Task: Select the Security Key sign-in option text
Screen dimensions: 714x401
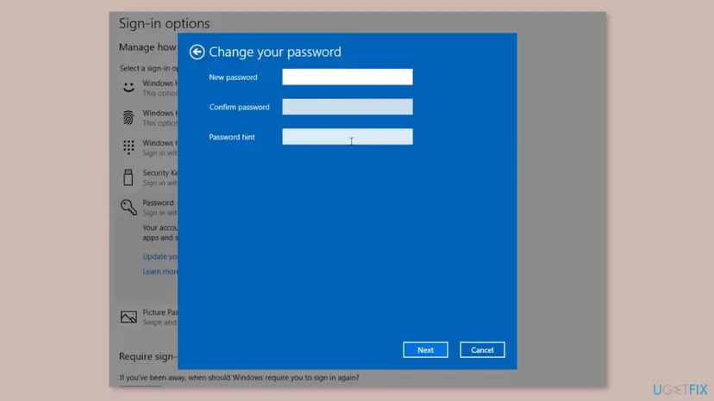Action: pyautogui.click(x=160, y=173)
